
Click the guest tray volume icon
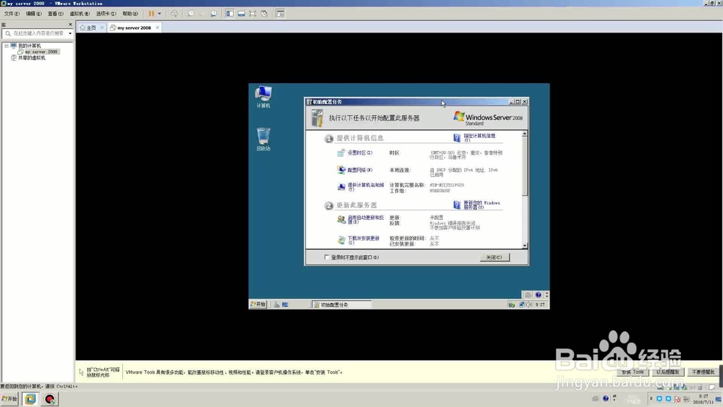click(529, 304)
